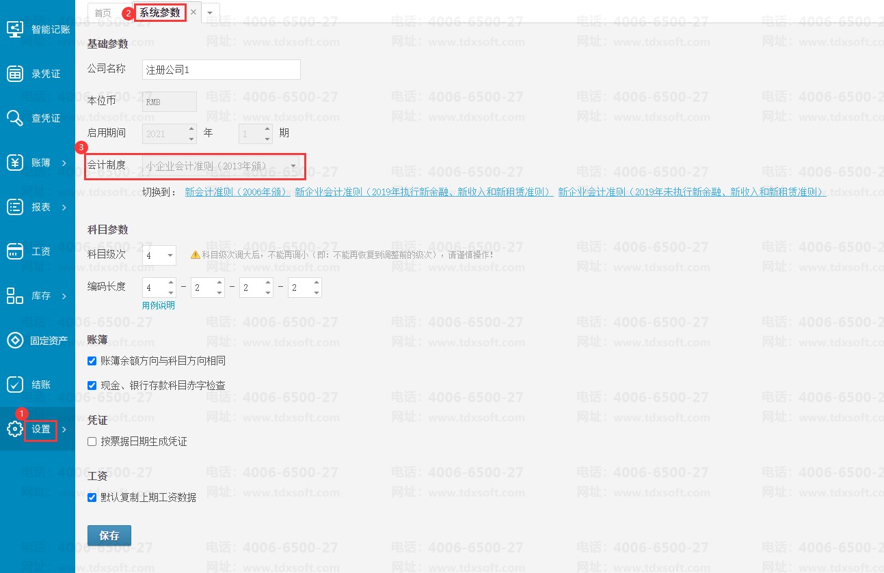Viewport: 884px width, 573px height.
Task: Click the 查凭证 magnifier icon
Action: (15, 118)
